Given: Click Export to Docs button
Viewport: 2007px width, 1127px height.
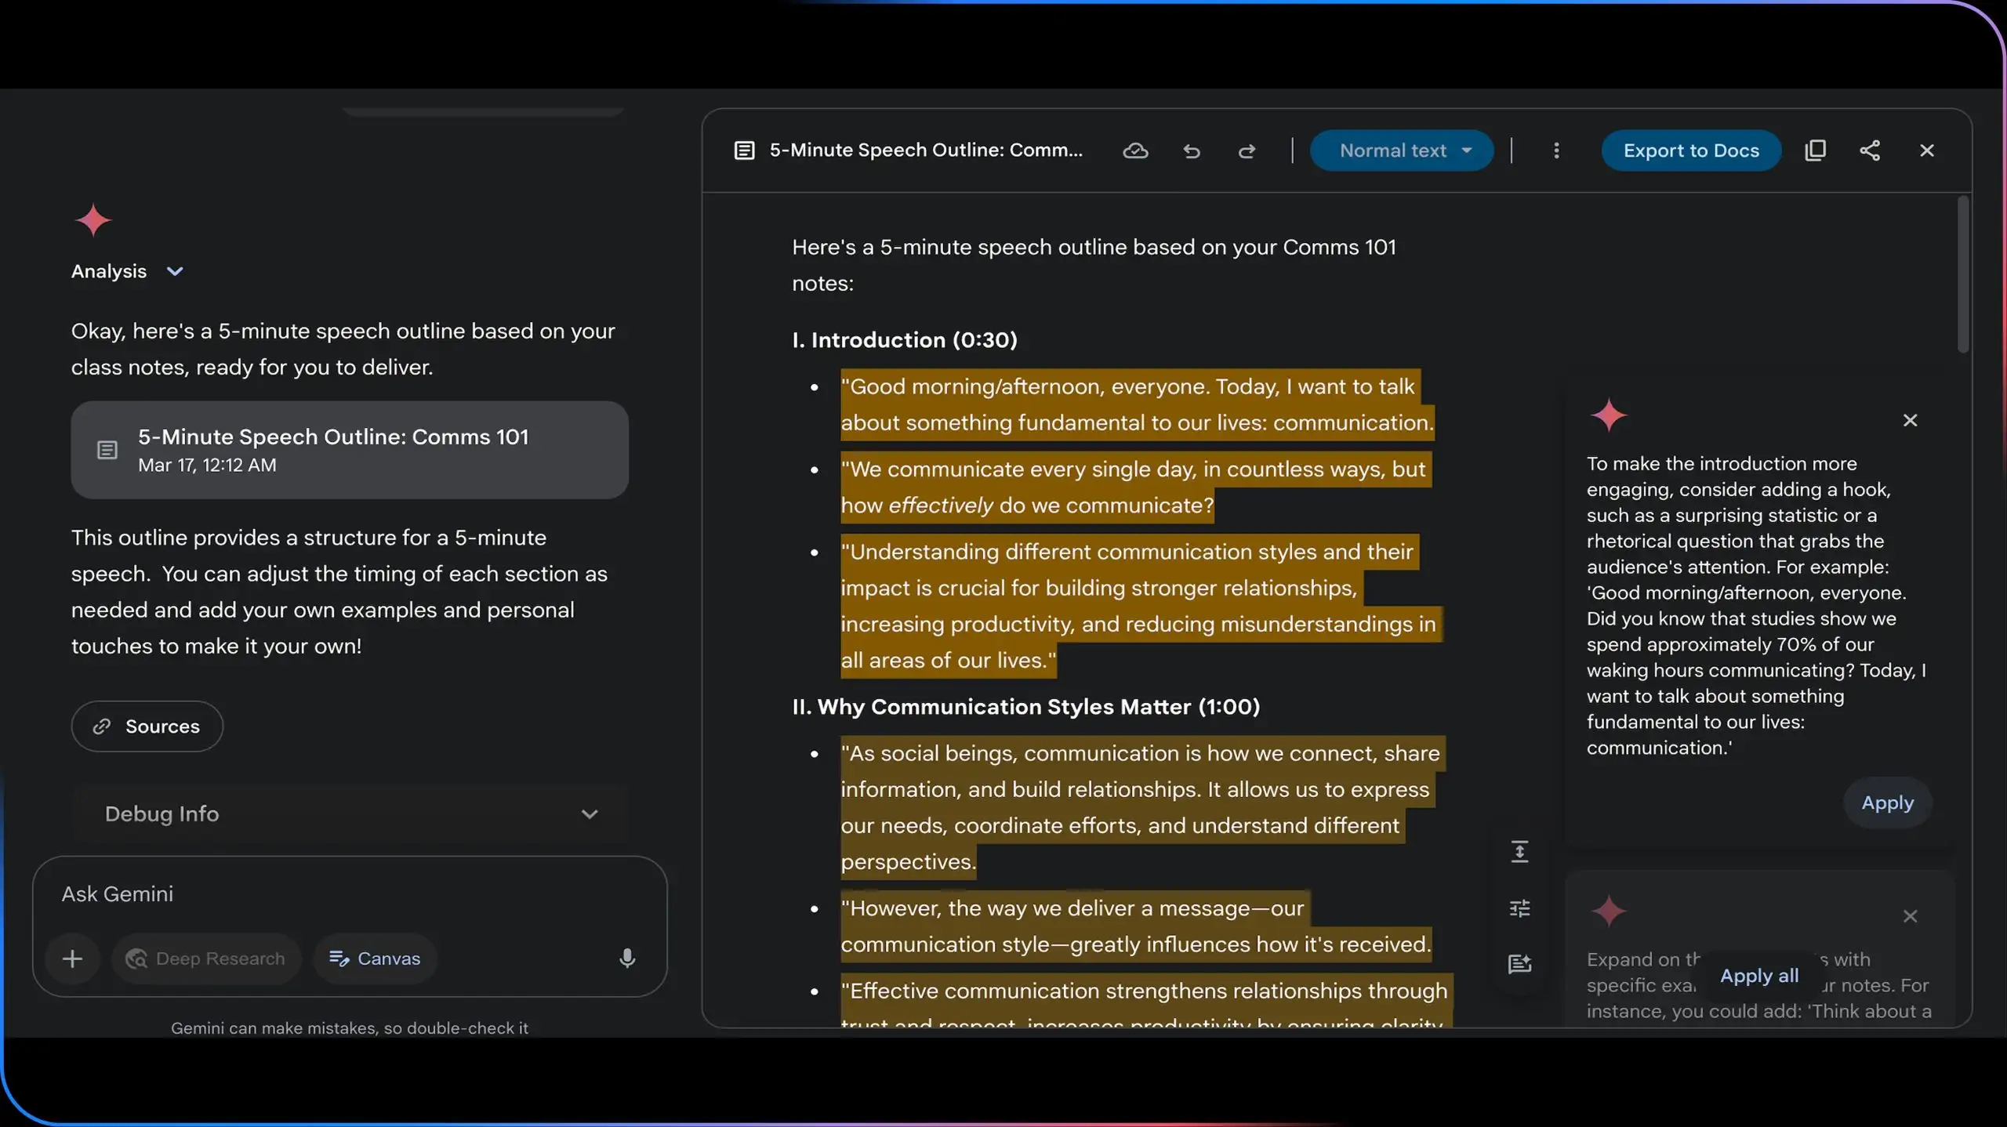Looking at the screenshot, I should click(x=1691, y=150).
